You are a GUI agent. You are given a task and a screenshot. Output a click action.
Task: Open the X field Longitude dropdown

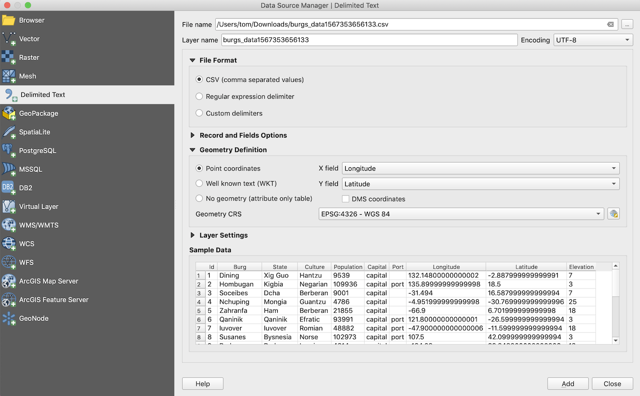[x=481, y=168]
